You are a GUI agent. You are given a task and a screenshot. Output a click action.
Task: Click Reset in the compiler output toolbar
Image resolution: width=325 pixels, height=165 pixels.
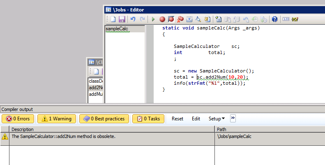(x=177, y=119)
